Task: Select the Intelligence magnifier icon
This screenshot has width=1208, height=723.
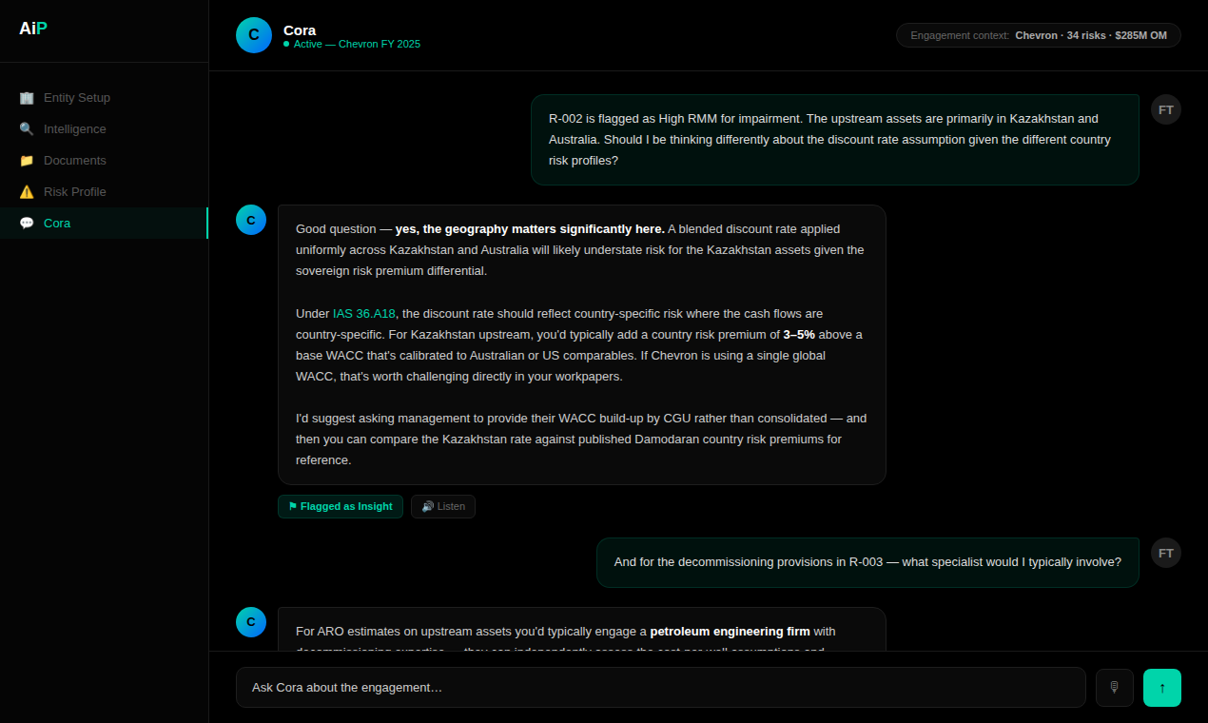Action: (x=27, y=128)
